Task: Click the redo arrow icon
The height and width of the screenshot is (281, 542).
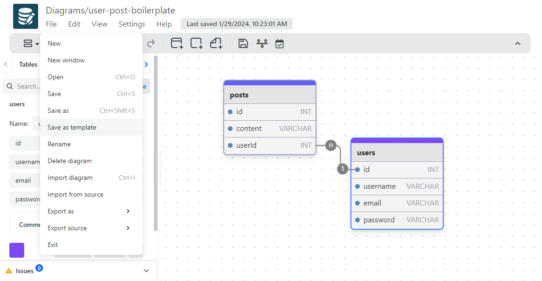Action: (x=151, y=43)
